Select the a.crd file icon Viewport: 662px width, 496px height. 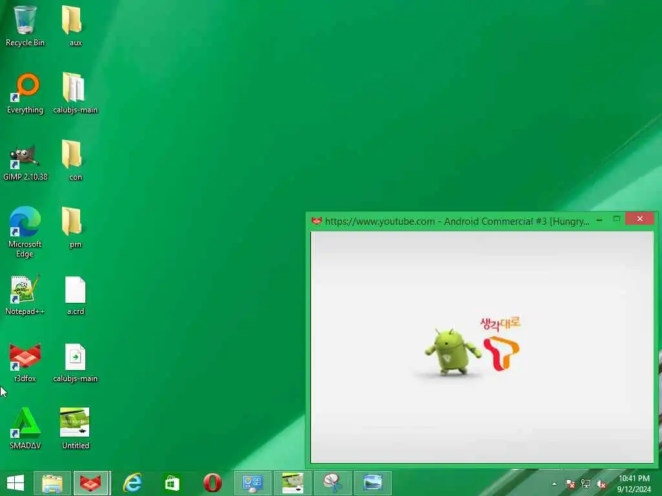pyautogui.click(x=75, y=294)
